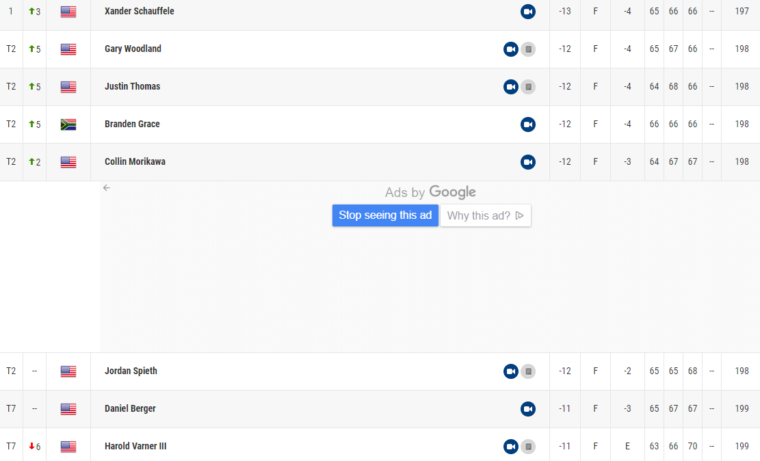This screenshot has width=760, height=461.
Task: Open Daniel Berger's player name link
Action: [x=130, y=409]
